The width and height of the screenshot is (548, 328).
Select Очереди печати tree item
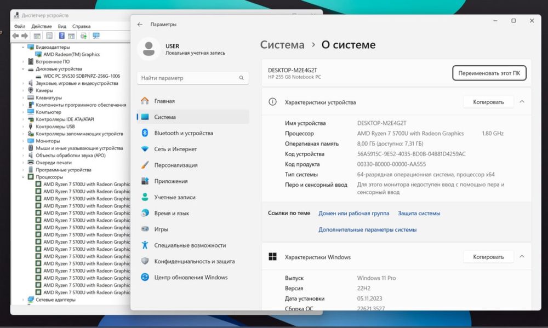(54, 163)
